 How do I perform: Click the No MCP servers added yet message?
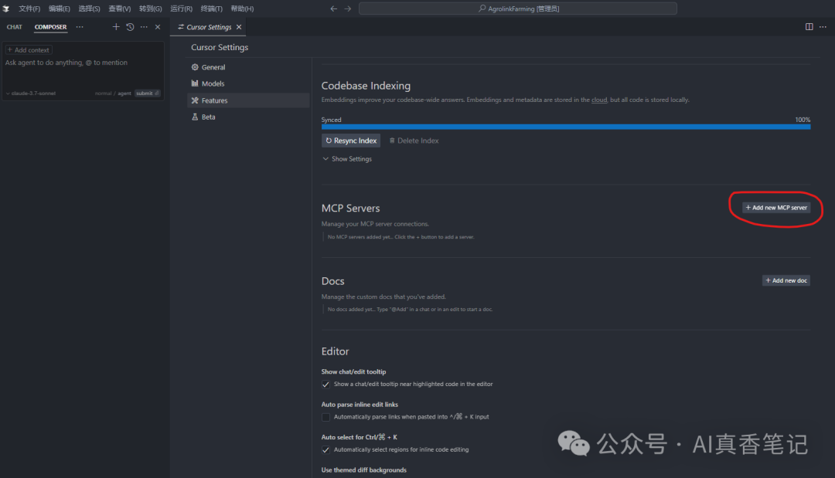click(400, 237)
